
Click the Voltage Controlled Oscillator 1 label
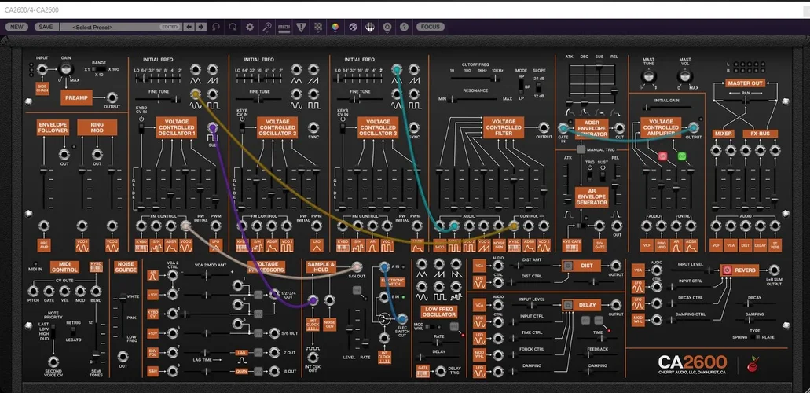[x=176, y=127]
